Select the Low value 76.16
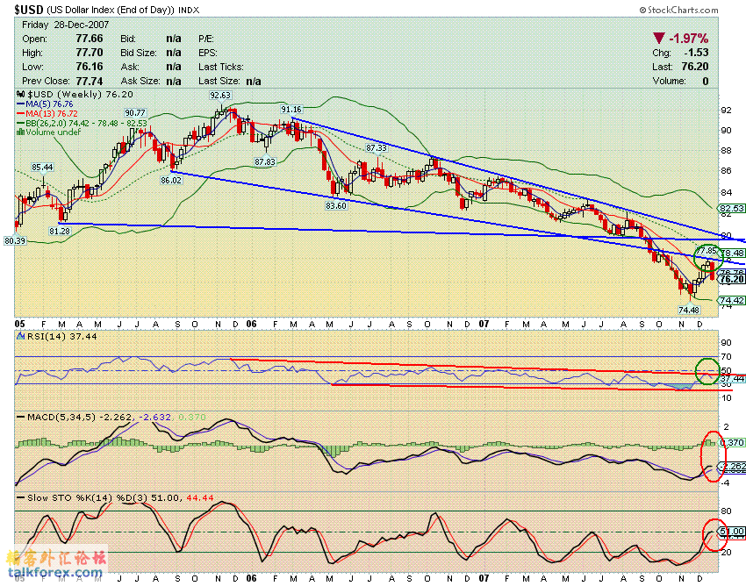Screen dimensions: 746x586 pyautogui.click(x=90, y=67)
